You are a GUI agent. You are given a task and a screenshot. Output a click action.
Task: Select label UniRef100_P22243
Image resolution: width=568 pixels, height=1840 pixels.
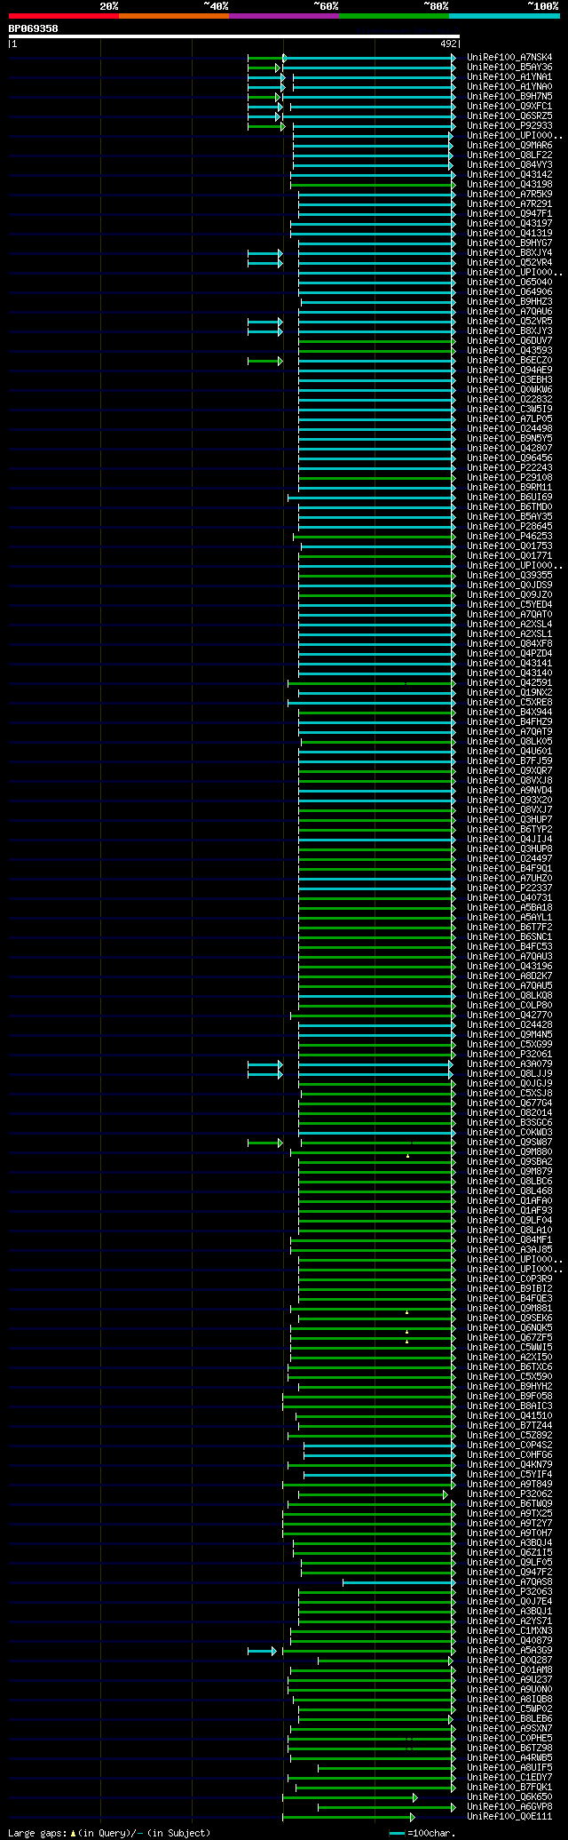(x=509, y=468)
